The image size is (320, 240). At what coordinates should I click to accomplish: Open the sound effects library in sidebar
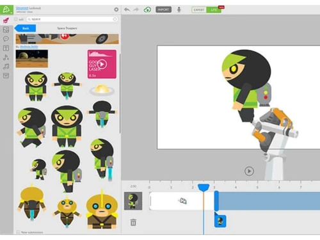pyautogui.click(x=6, y=57)
